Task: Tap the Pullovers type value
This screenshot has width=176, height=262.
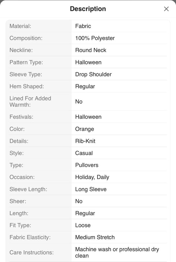Action: [87, 165]
